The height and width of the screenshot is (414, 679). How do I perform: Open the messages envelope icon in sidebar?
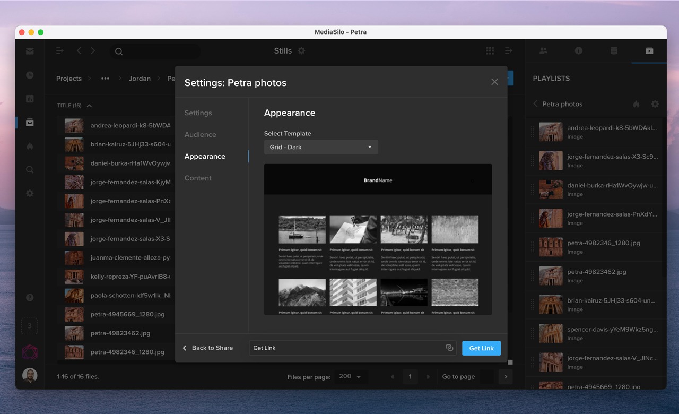coord(29,51)
